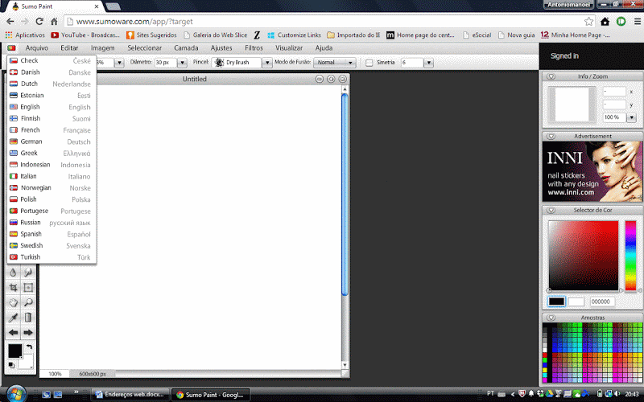Open the YouTube bookmark

(85, 35)
